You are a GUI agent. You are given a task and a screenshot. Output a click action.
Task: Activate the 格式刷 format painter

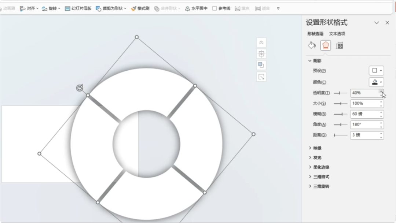click(140, 8)
